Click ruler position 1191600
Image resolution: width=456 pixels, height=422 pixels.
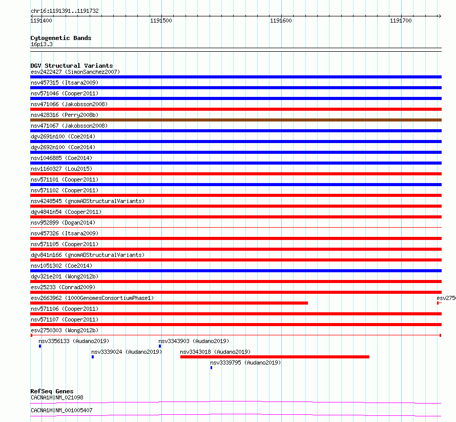coord(281,21)
